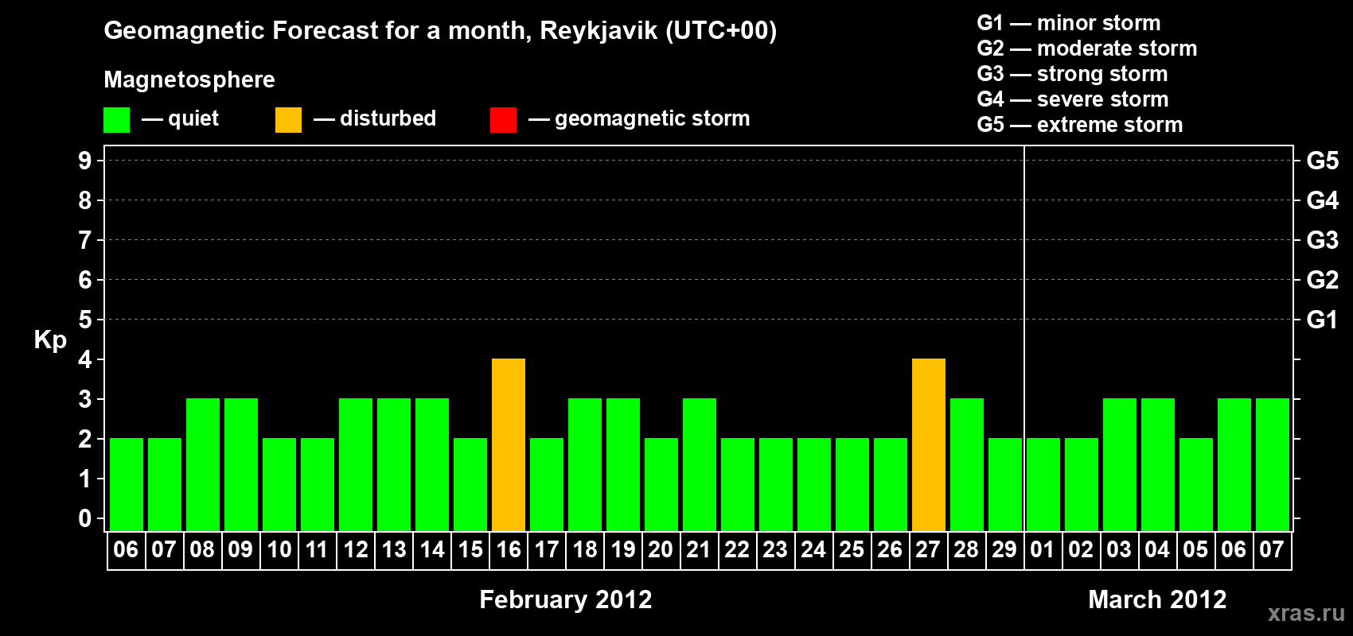Click the 'G1 — minor storm' legend line
This screenshot has height=636, width=1353.
click(1069, 23)
